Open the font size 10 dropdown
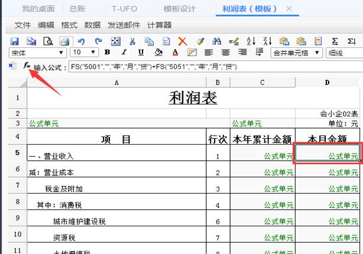363x254 pixels. 94,53
